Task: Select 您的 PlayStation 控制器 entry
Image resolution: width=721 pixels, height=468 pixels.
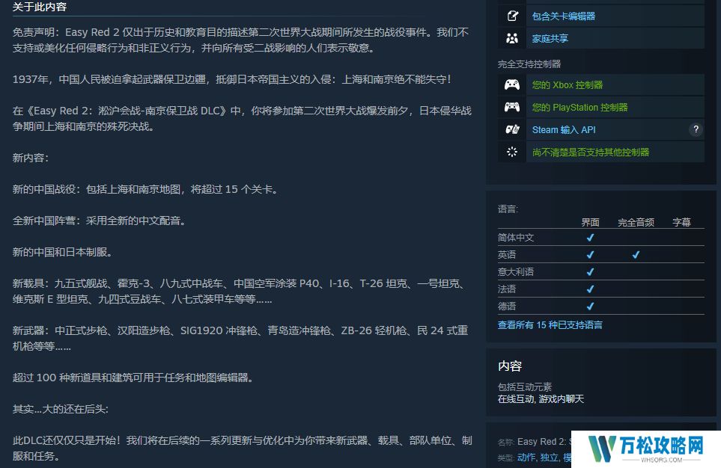Action: click(x=579, y=108)
